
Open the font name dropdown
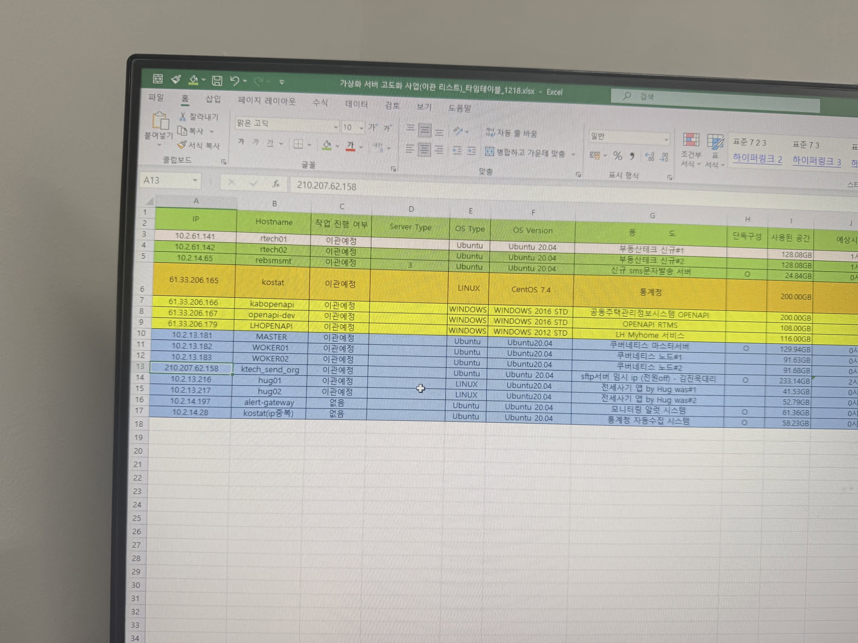coord(336,127)
